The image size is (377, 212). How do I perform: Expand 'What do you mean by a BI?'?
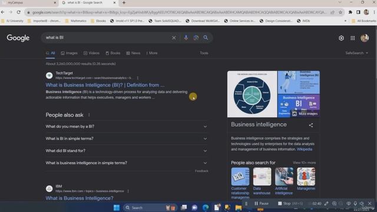(x=127, y=127)
